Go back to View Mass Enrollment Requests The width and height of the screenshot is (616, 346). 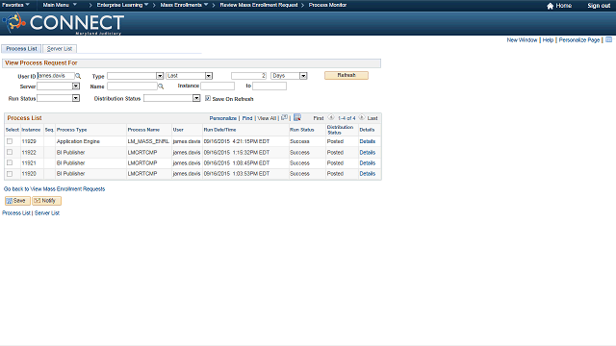[54, 188]
